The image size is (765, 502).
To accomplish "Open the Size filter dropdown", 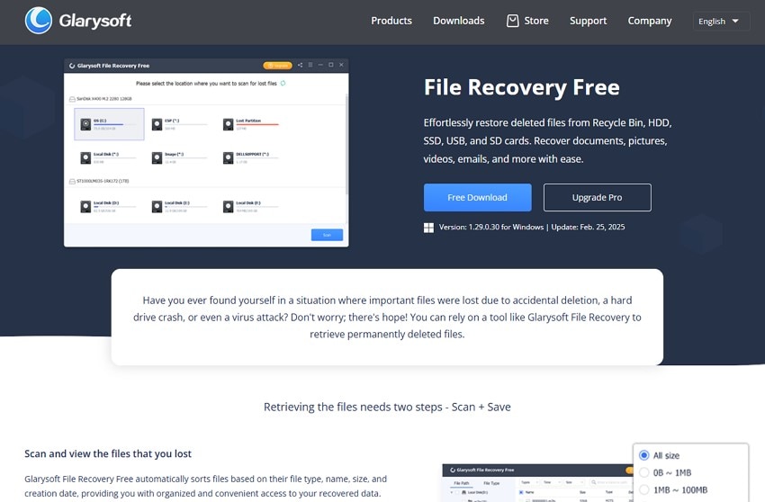I will click(574, 482).
